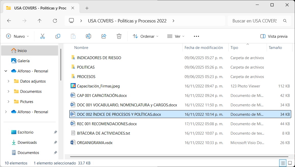Toggle the Vista previa pane
The image size is (295, 167).
[274, 36]
